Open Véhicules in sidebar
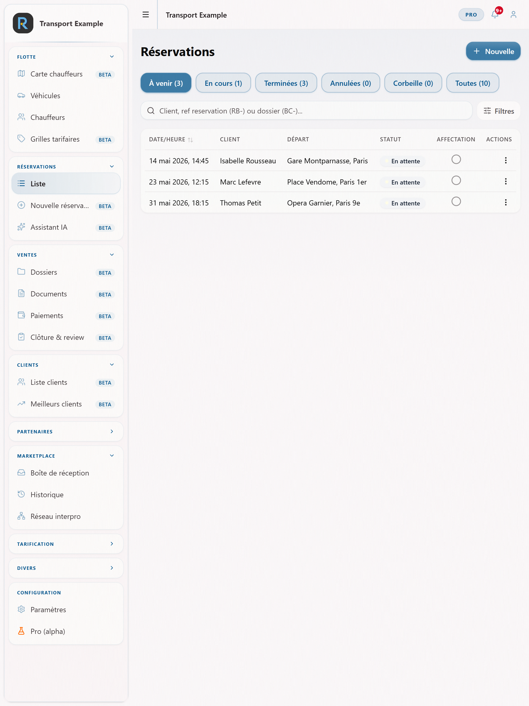Viewport: 529px width, 706px height. click(x=66, y=95)
